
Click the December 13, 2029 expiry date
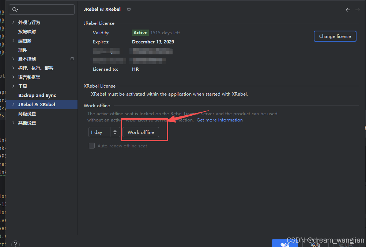tap(153, 42)
